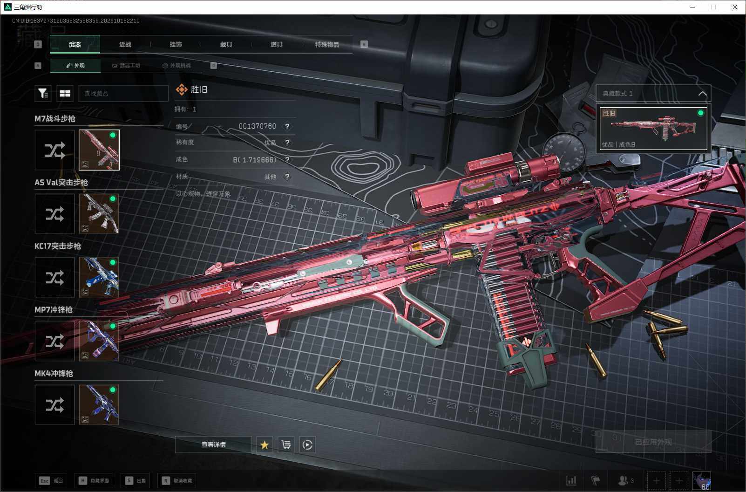
Task: Open the statistics bar chart icon
Action: [571, 480]
